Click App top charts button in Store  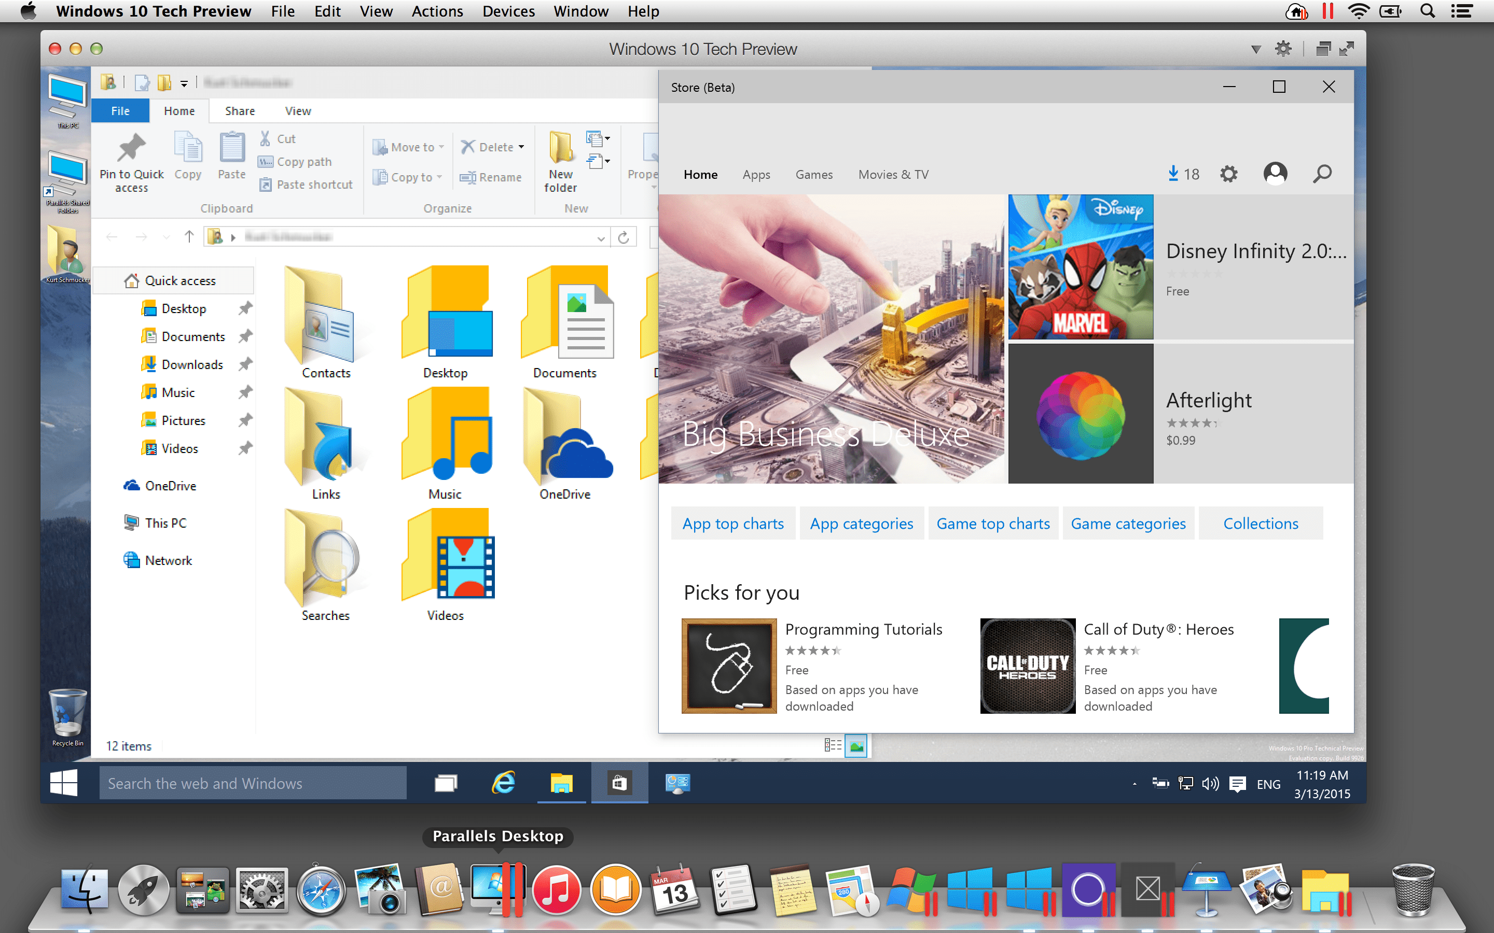(732, 524)
